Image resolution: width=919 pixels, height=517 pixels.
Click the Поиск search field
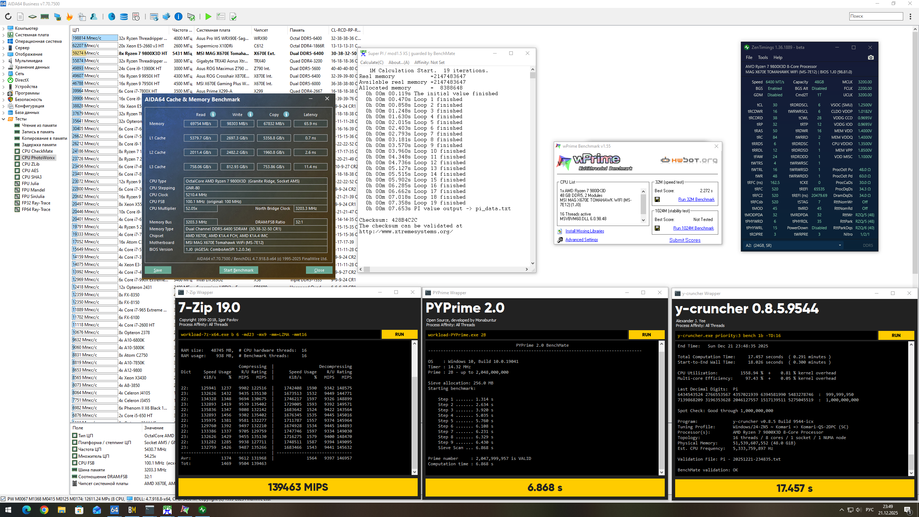pyautogui.click(x=876, y=16)
